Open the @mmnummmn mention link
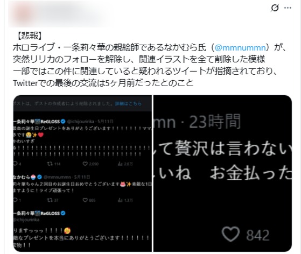Viewport: 301px width, 254px height. (x=241, y=47)
